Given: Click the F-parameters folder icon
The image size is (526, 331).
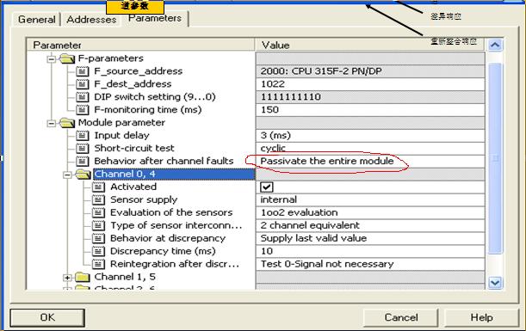Looking at the screenshot, I should coord(67,58).
